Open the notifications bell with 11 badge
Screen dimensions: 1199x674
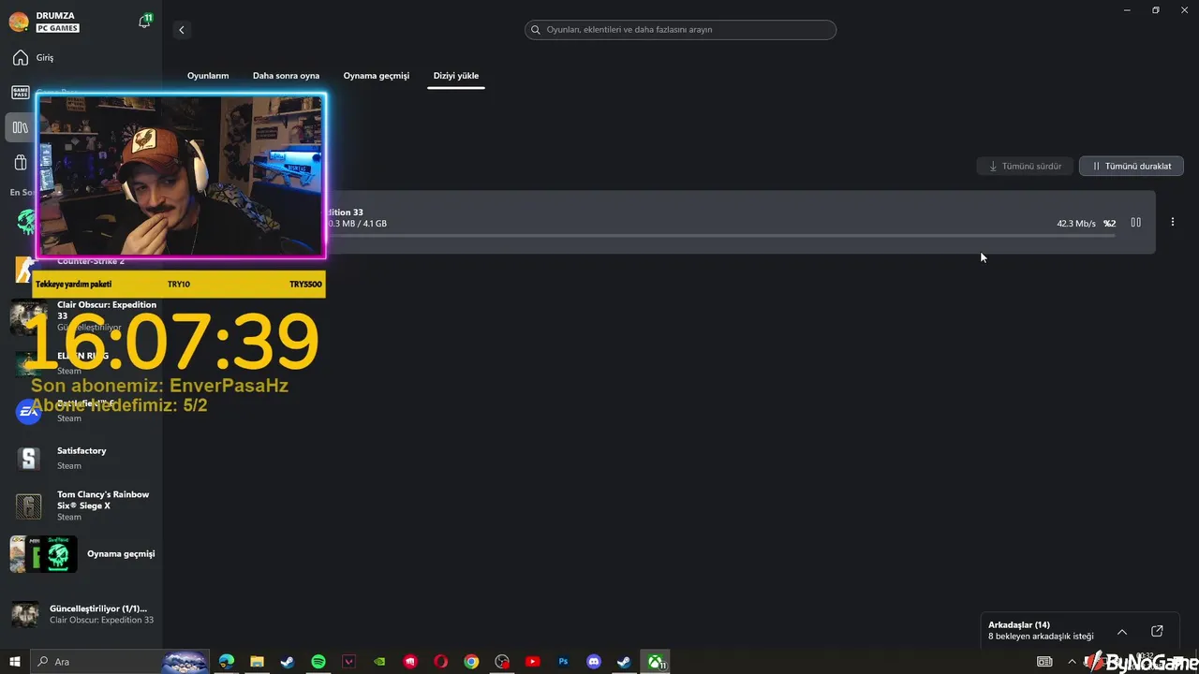pyautogui.click(x=144, y=21)
